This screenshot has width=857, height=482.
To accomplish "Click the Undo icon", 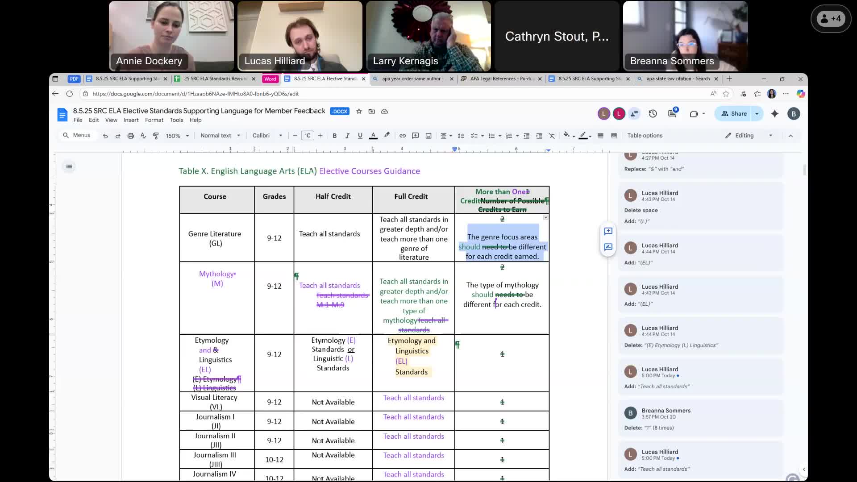I will [105, 136].
